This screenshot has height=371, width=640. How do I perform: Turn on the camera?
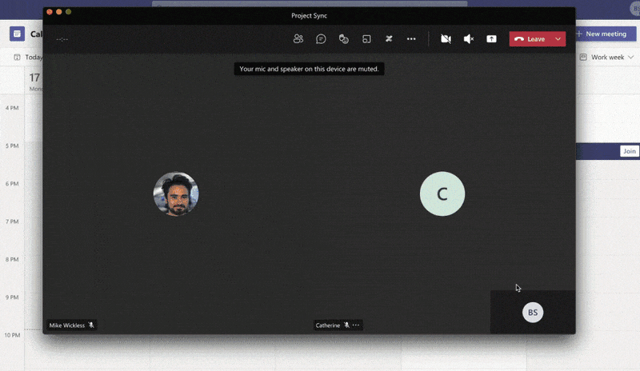click(446, 38)
